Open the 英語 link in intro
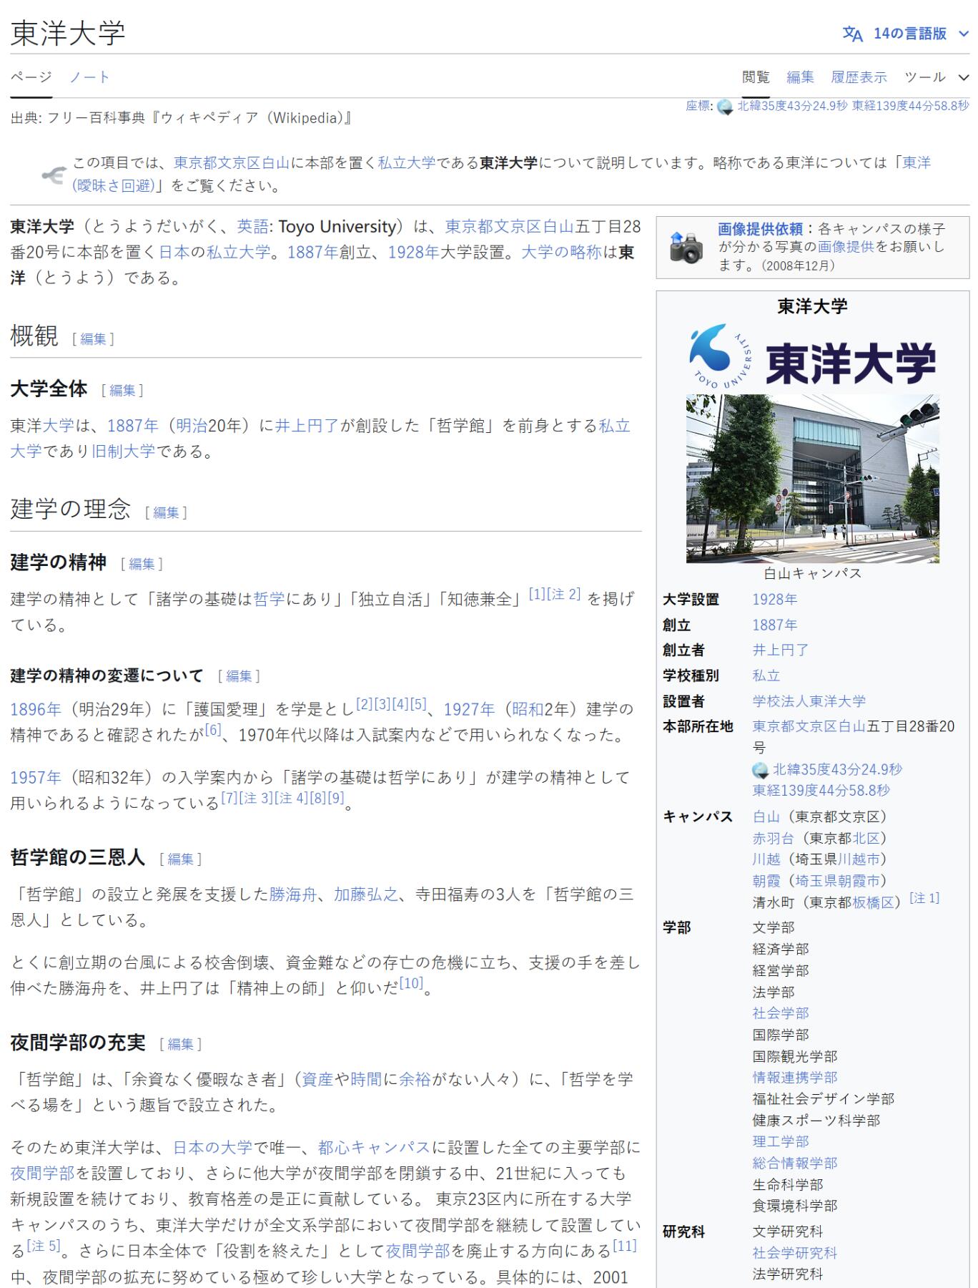Image resolution: width=978 pixels, height=1288 pixels. (252, 227)
